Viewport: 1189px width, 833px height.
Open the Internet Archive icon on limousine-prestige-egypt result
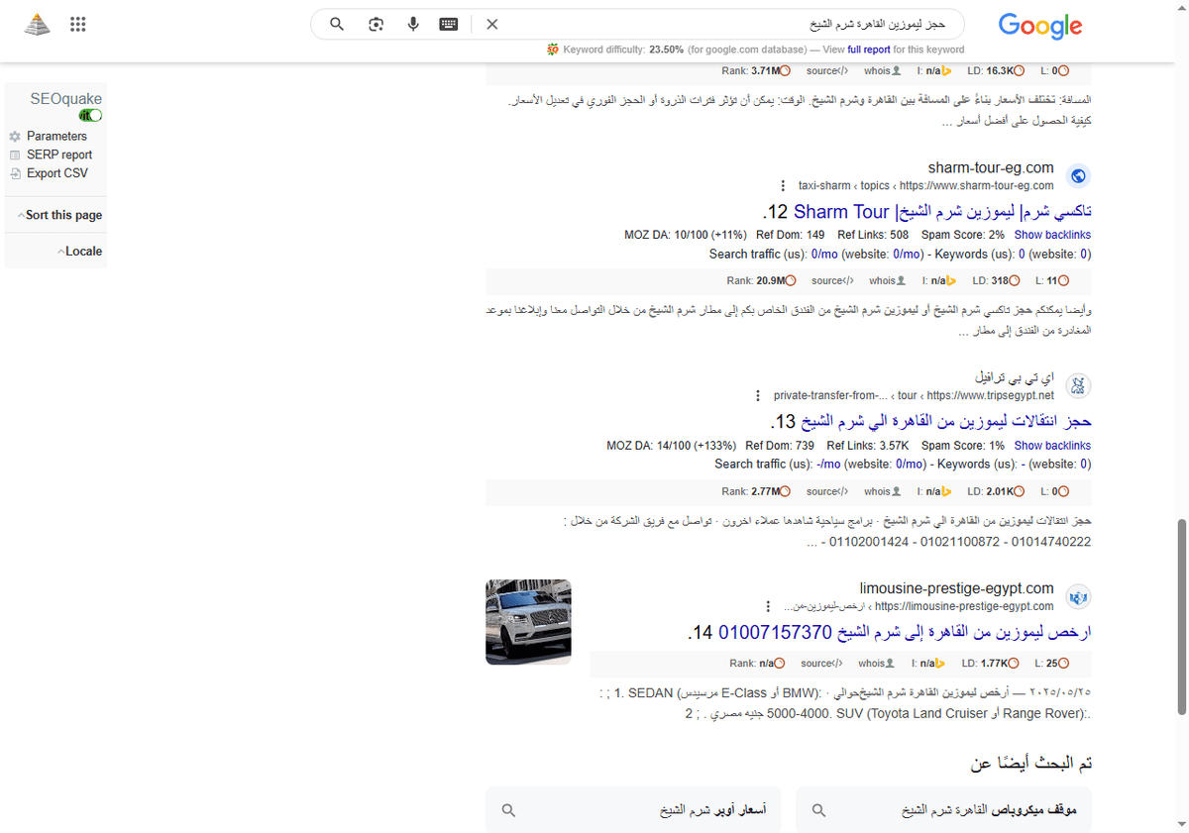[x=1078, y=596]
